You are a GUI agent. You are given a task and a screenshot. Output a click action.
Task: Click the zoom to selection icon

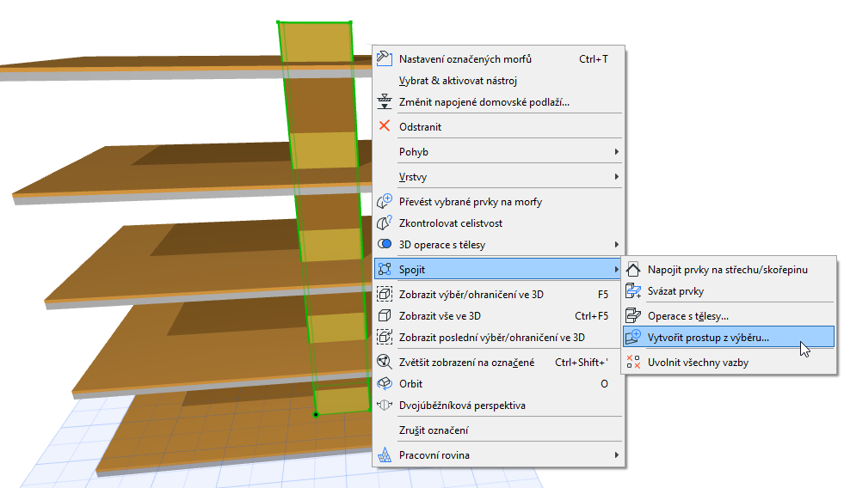click(385, 362)
